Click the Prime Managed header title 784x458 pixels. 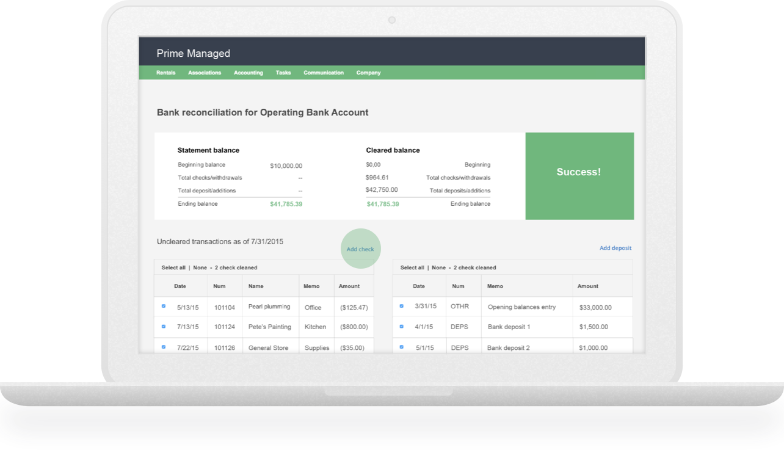(193, 53)
